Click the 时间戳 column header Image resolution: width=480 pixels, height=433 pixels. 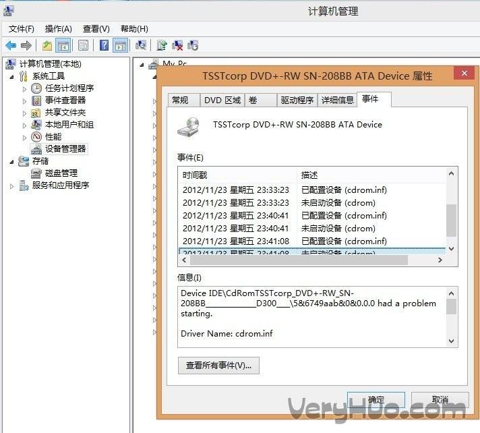tap(237, 175)
